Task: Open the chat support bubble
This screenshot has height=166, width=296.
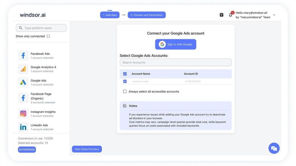Action: coord(274,148)
